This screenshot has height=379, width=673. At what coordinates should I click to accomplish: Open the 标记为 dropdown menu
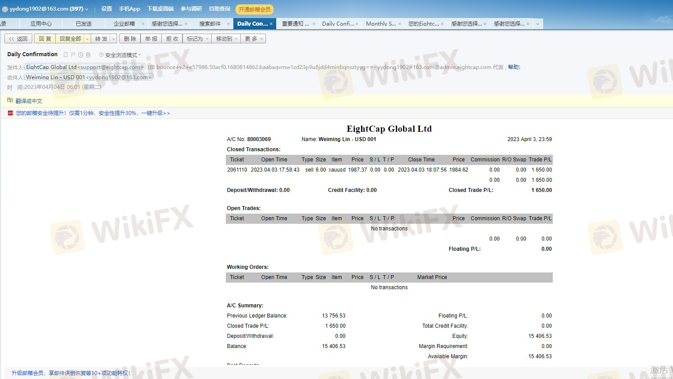197,39
